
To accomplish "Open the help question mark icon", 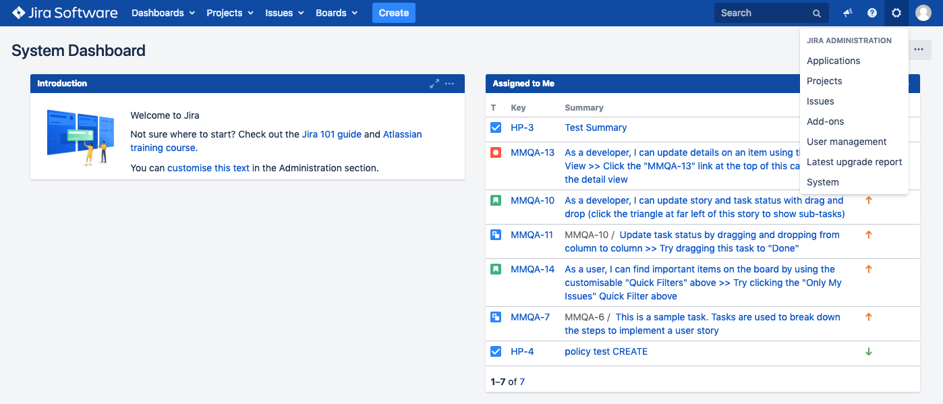I will 872,13.
